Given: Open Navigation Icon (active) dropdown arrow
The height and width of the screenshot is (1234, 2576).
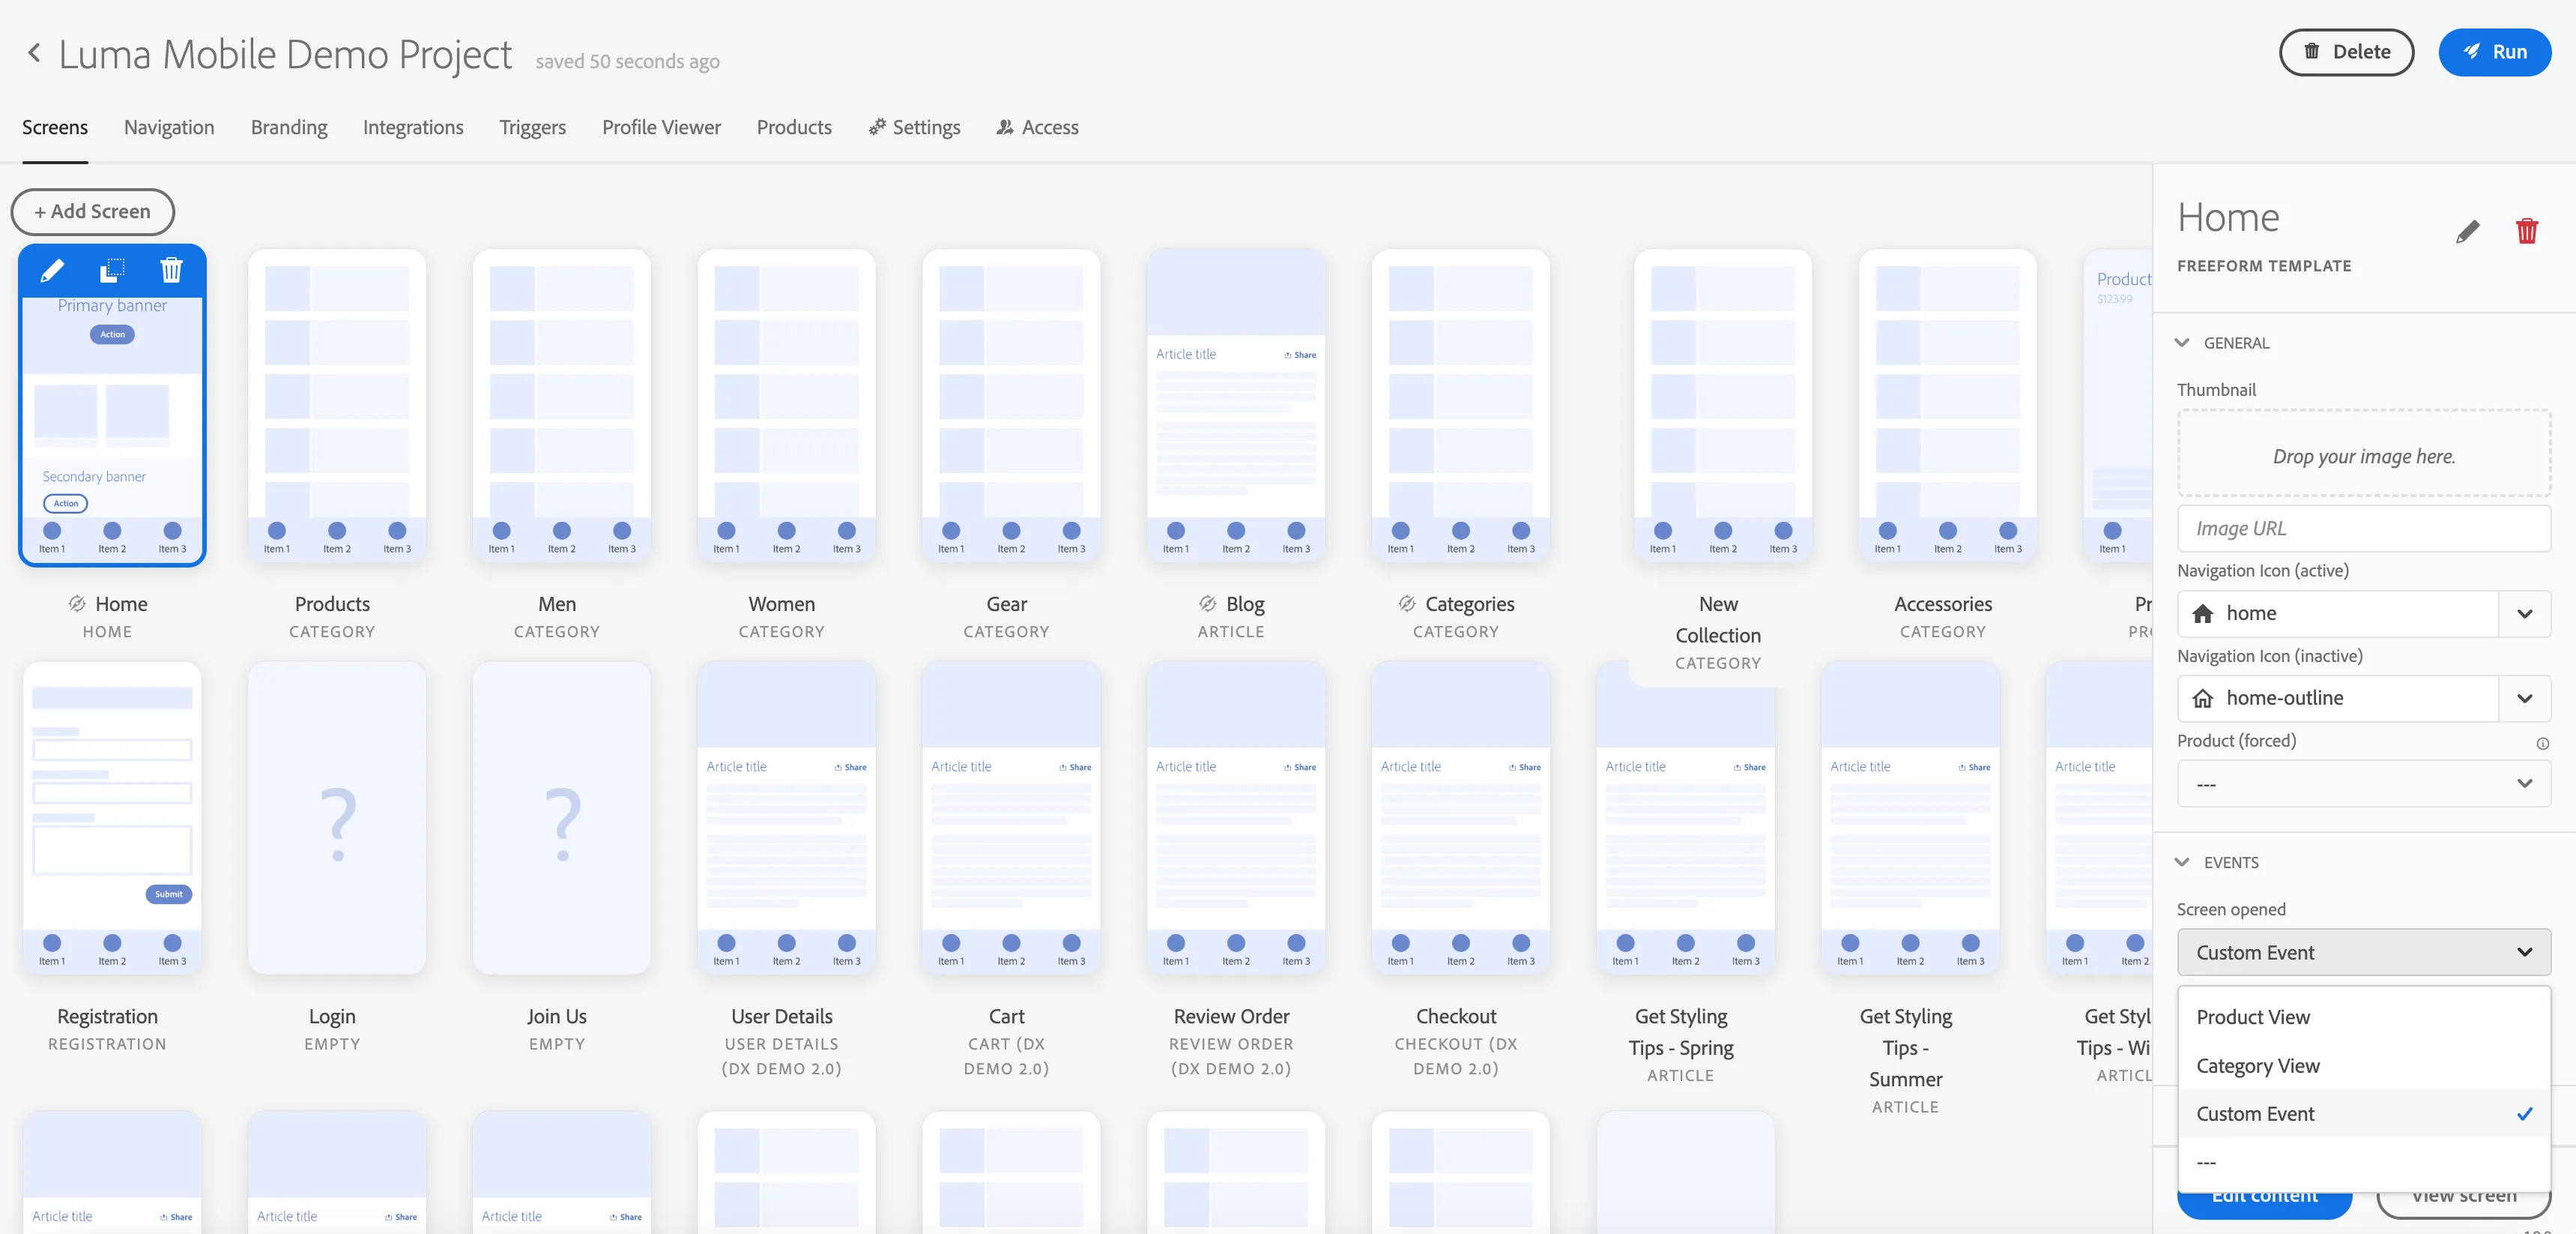Looking at the screenshot, I should (x=2524, y=613).
